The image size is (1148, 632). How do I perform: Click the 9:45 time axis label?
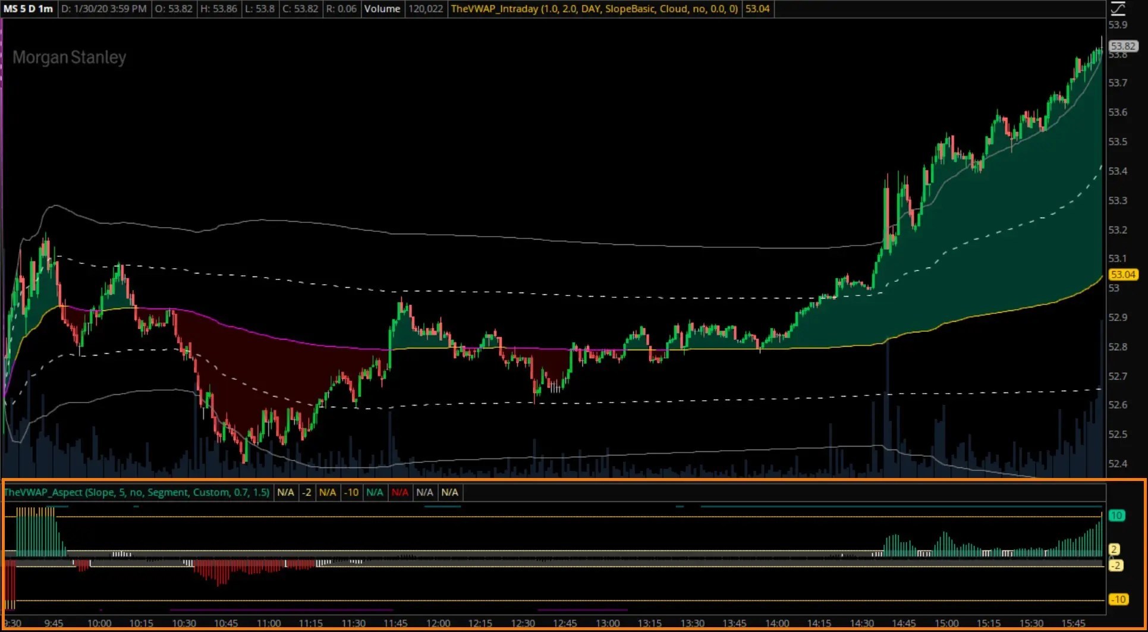54,623
